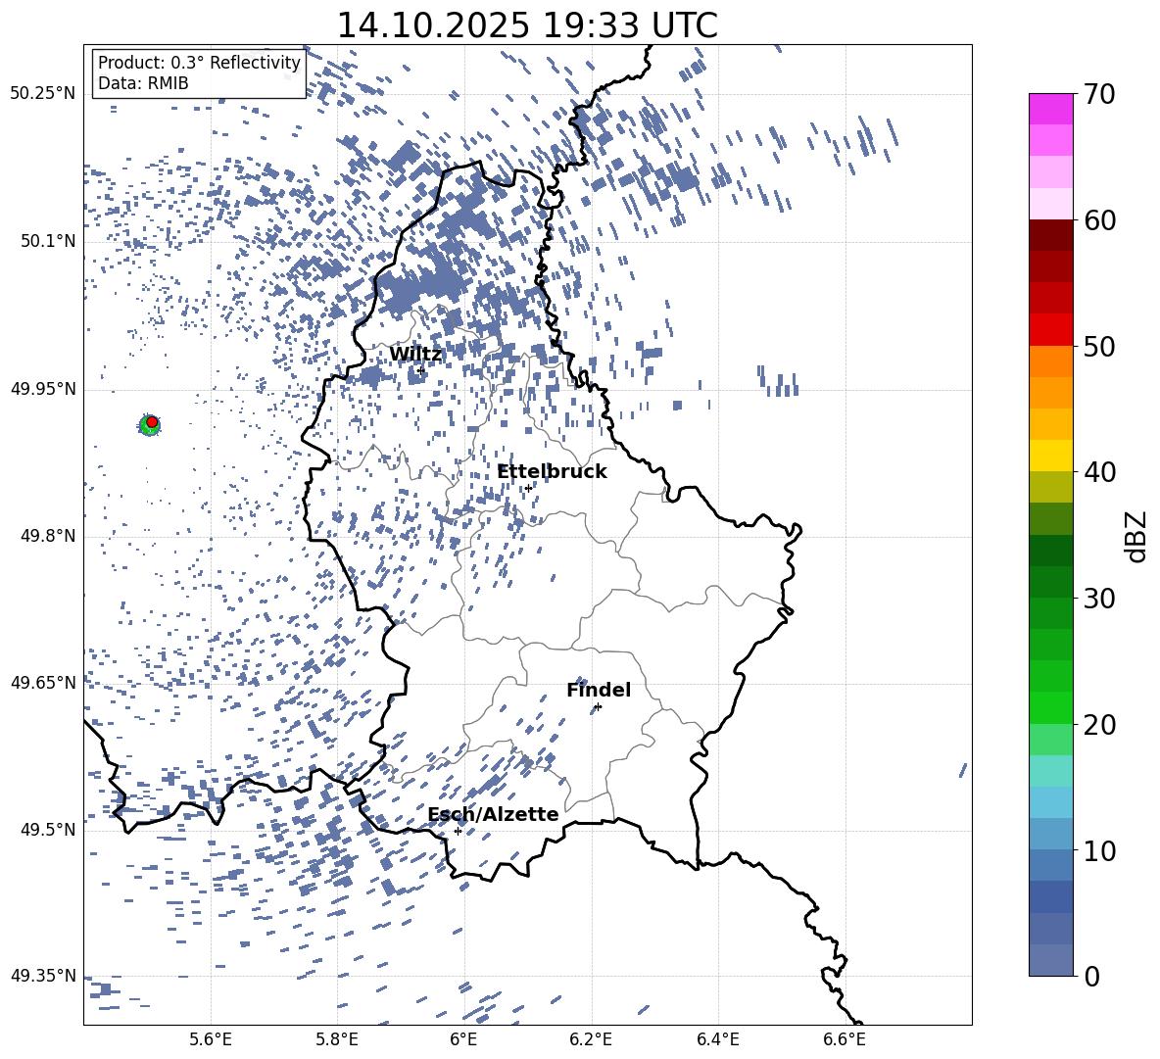The image size is (1160, 1059).
Task: Click the colorbar tick label 10
Action: [x=1100, y=849]
